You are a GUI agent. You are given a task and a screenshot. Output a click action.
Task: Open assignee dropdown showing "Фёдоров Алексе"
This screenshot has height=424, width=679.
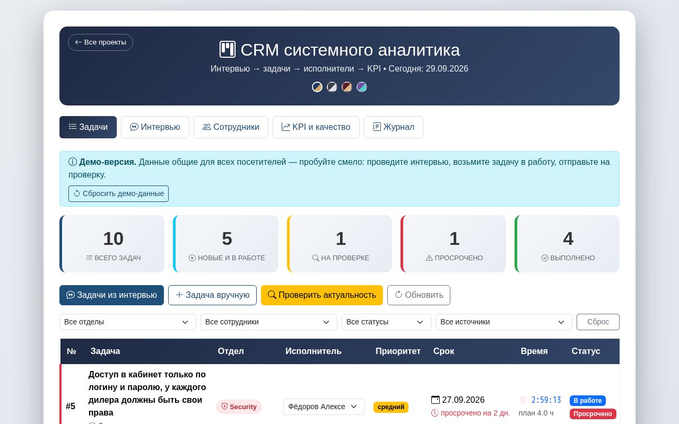(324, 407)
